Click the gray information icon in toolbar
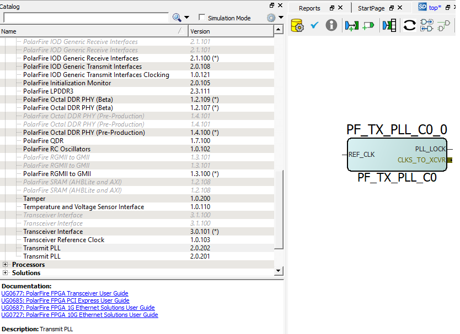This screenshot has width=460, height=334. point(331,25)
